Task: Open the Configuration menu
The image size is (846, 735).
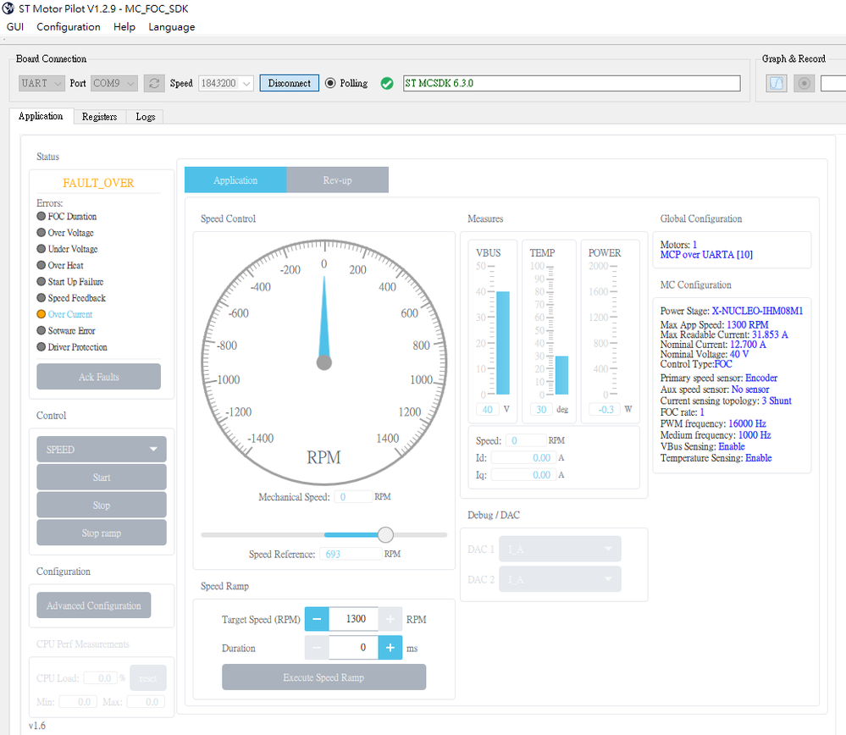Action: tap(69, 27)
